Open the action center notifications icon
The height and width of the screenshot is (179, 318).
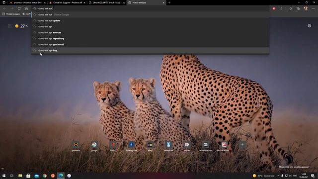(x=313, y=176)
